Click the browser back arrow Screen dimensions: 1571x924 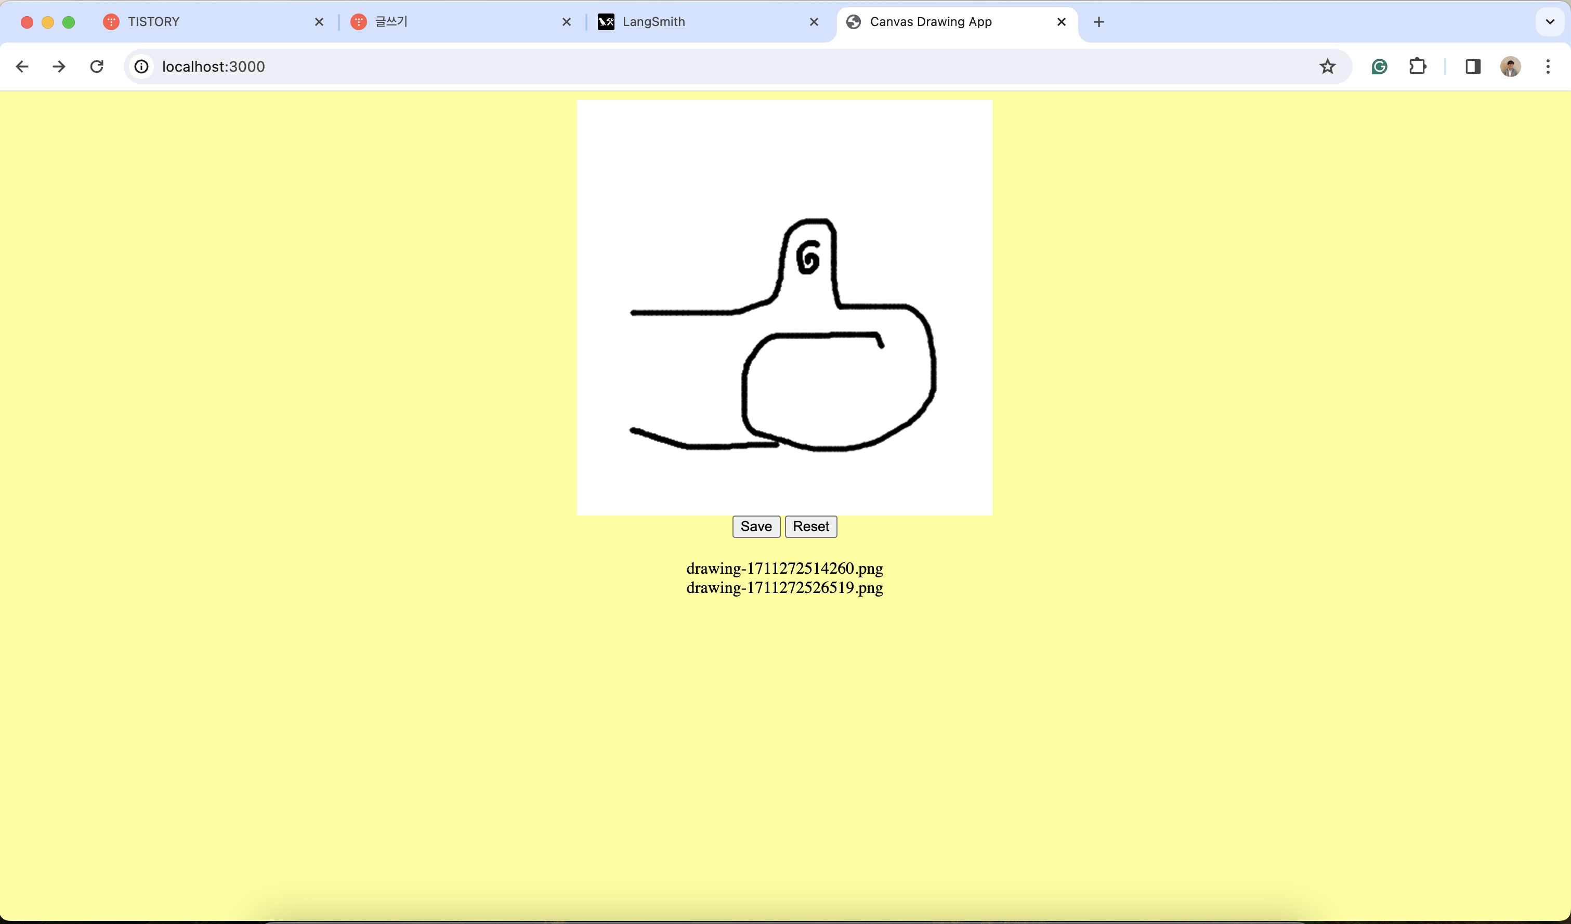(22, 67)
